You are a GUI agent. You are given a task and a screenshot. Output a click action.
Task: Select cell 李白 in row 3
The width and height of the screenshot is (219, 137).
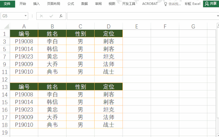point(52,41)
